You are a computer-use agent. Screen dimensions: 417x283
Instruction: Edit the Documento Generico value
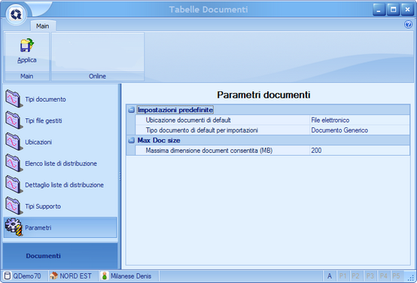(x=360, y=130)
